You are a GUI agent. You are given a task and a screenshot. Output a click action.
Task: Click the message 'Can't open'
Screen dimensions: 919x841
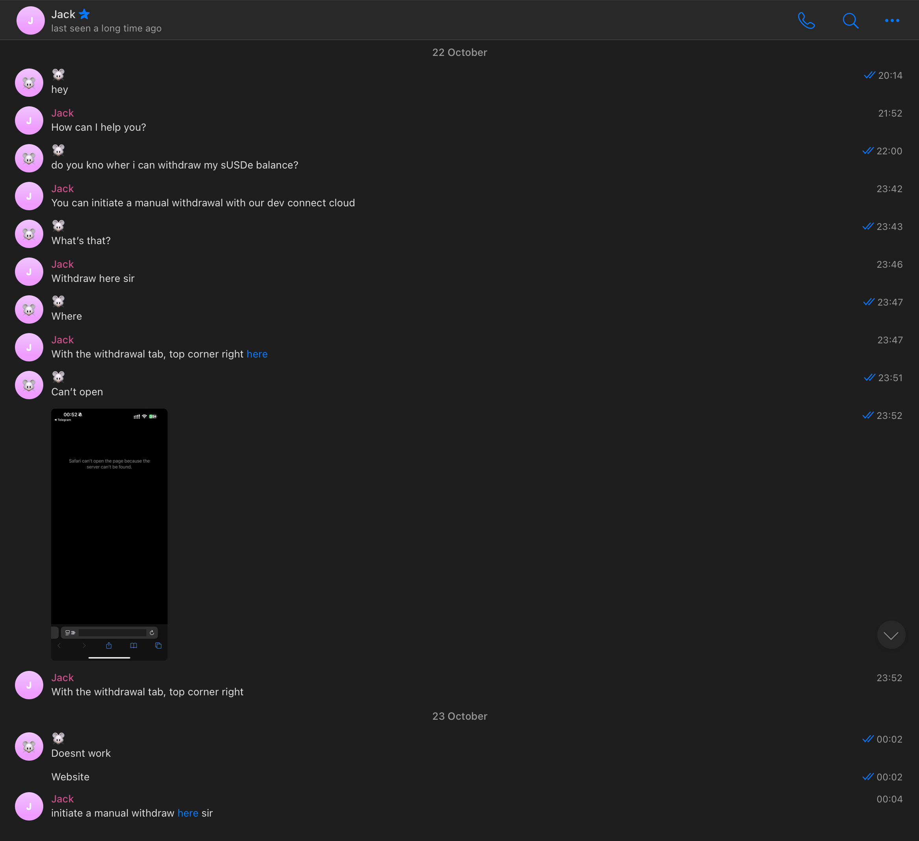click(x=77, y=392)
